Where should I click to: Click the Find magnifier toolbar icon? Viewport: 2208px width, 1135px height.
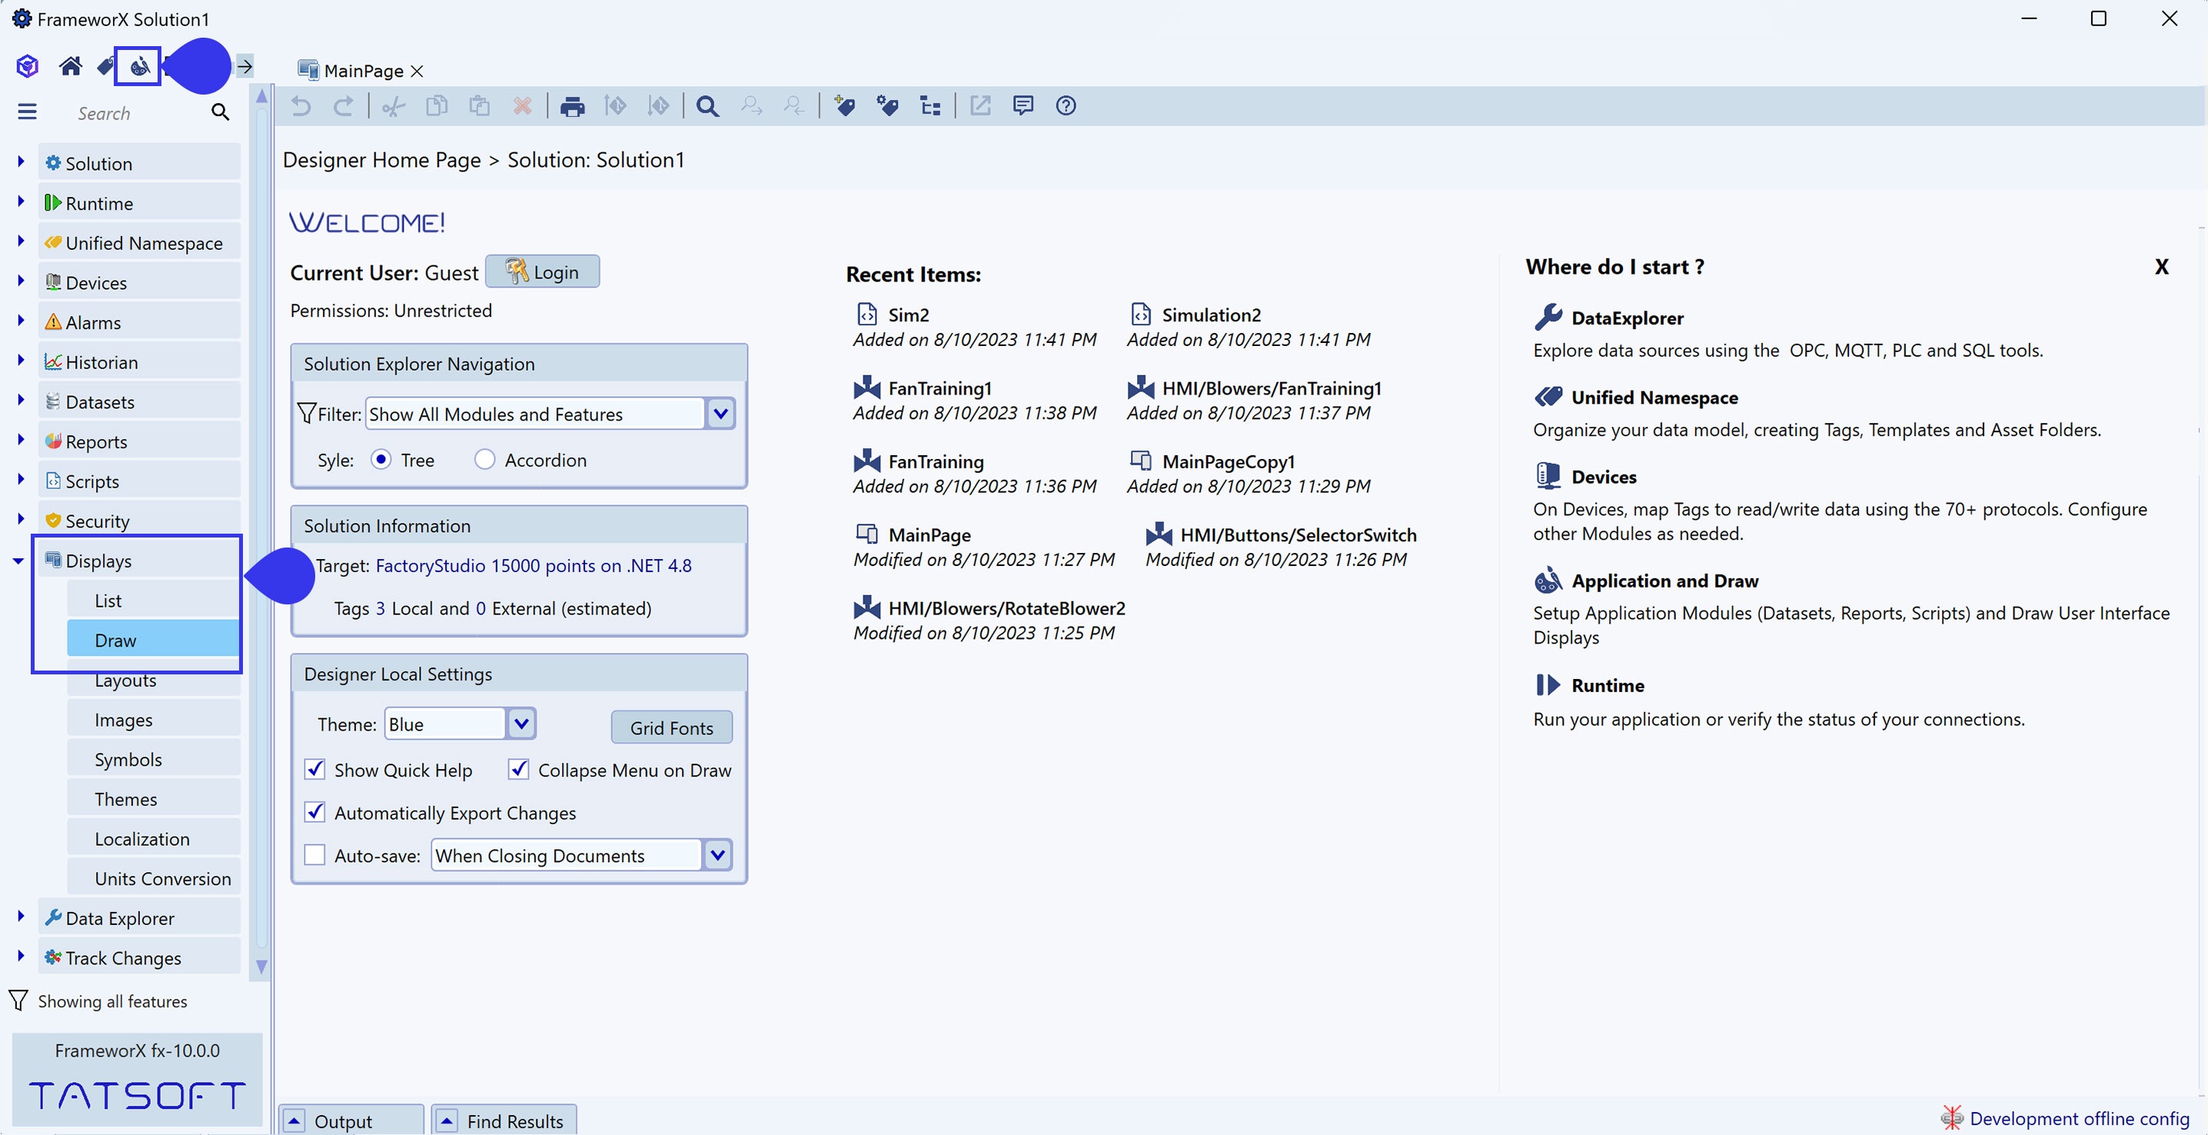coord(707,106)
